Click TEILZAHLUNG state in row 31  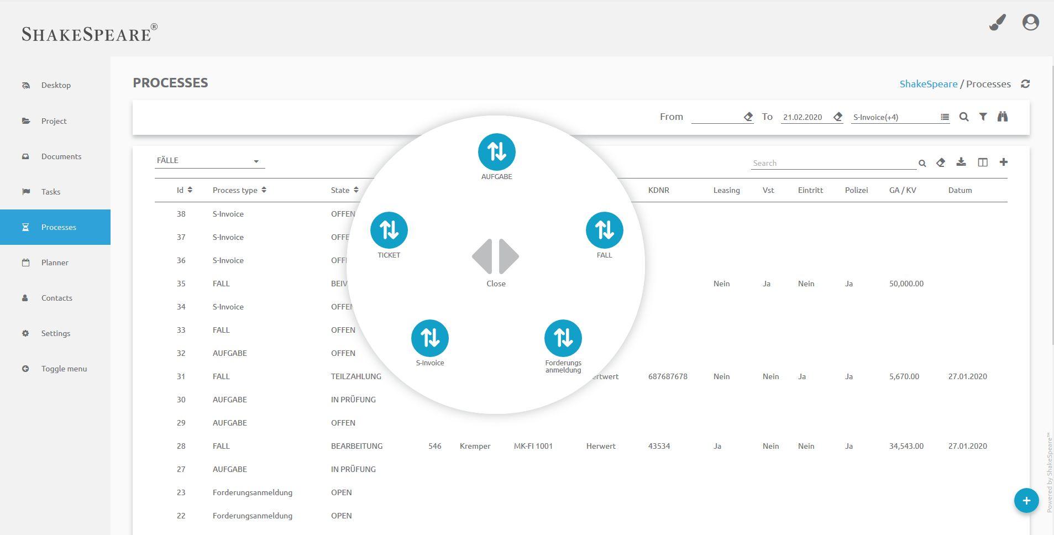356,376
